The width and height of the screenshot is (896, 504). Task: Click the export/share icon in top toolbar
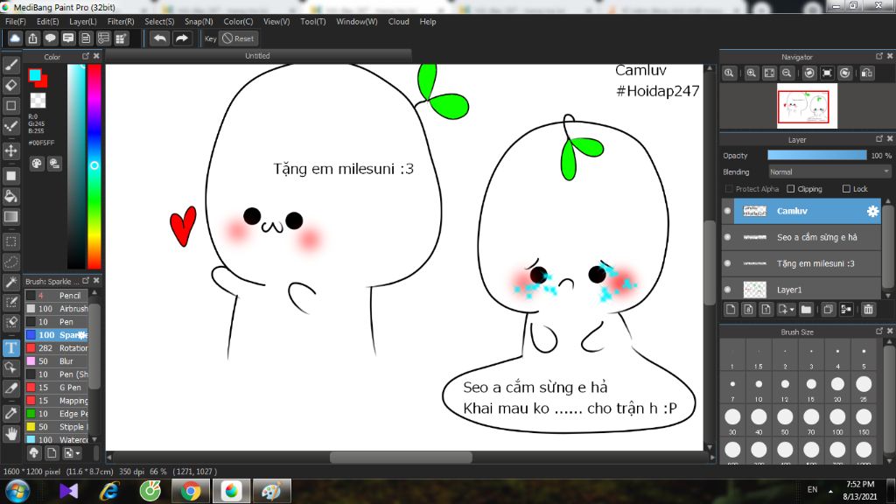point(32,38)
